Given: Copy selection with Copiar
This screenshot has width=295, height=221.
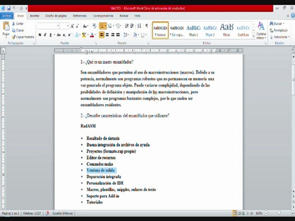Looking at the screenshot, I should tap(18, 30).
